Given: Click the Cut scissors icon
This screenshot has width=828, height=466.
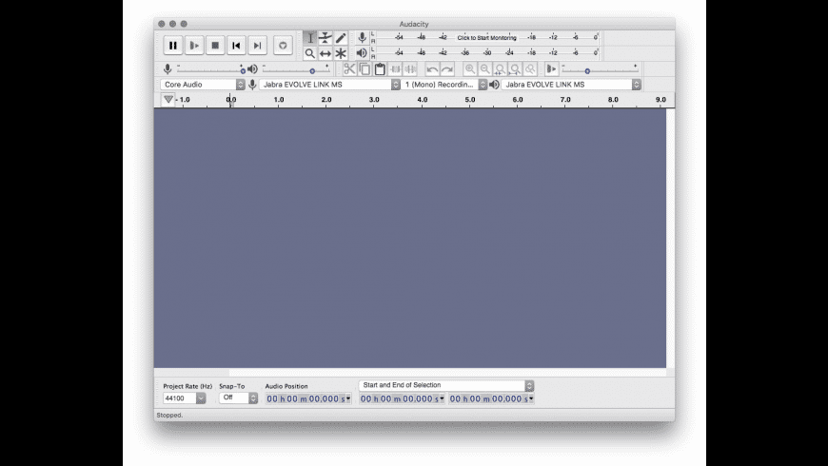Looking at the screenshot, I should click(x=349, y=69).
